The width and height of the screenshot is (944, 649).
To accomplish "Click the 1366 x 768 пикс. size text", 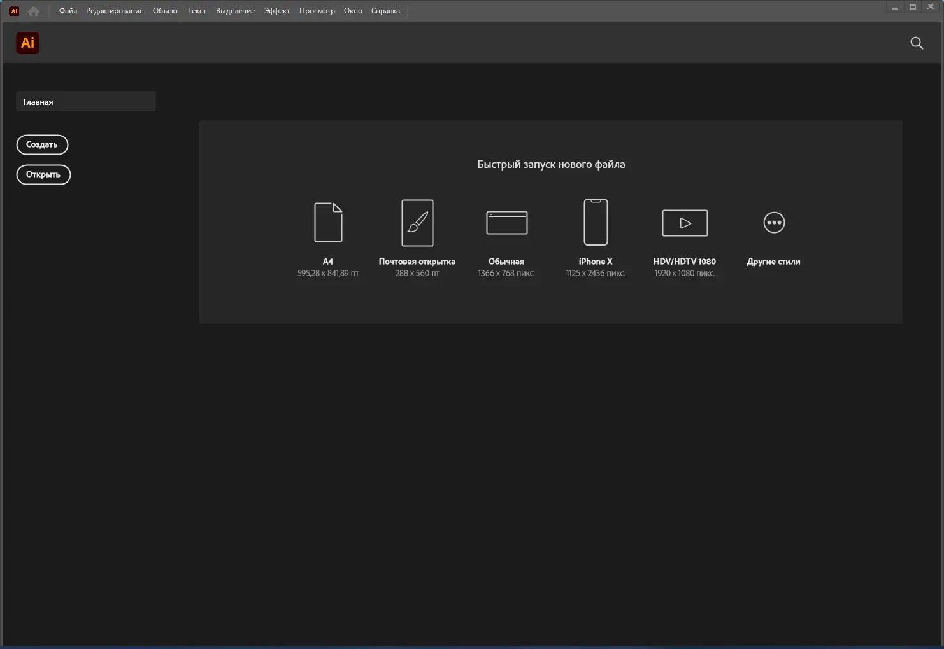I will 506,274.
